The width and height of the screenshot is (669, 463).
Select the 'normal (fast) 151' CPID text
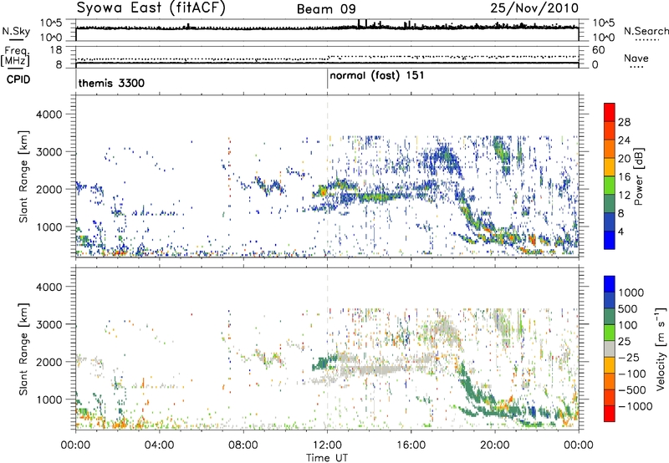pyautogui.click(x=377, y=76)
